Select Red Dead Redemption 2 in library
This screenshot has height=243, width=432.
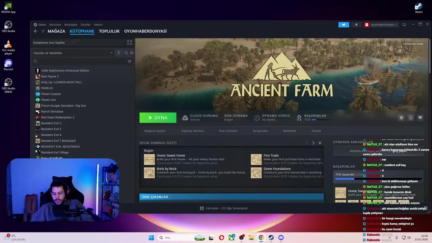57,117
